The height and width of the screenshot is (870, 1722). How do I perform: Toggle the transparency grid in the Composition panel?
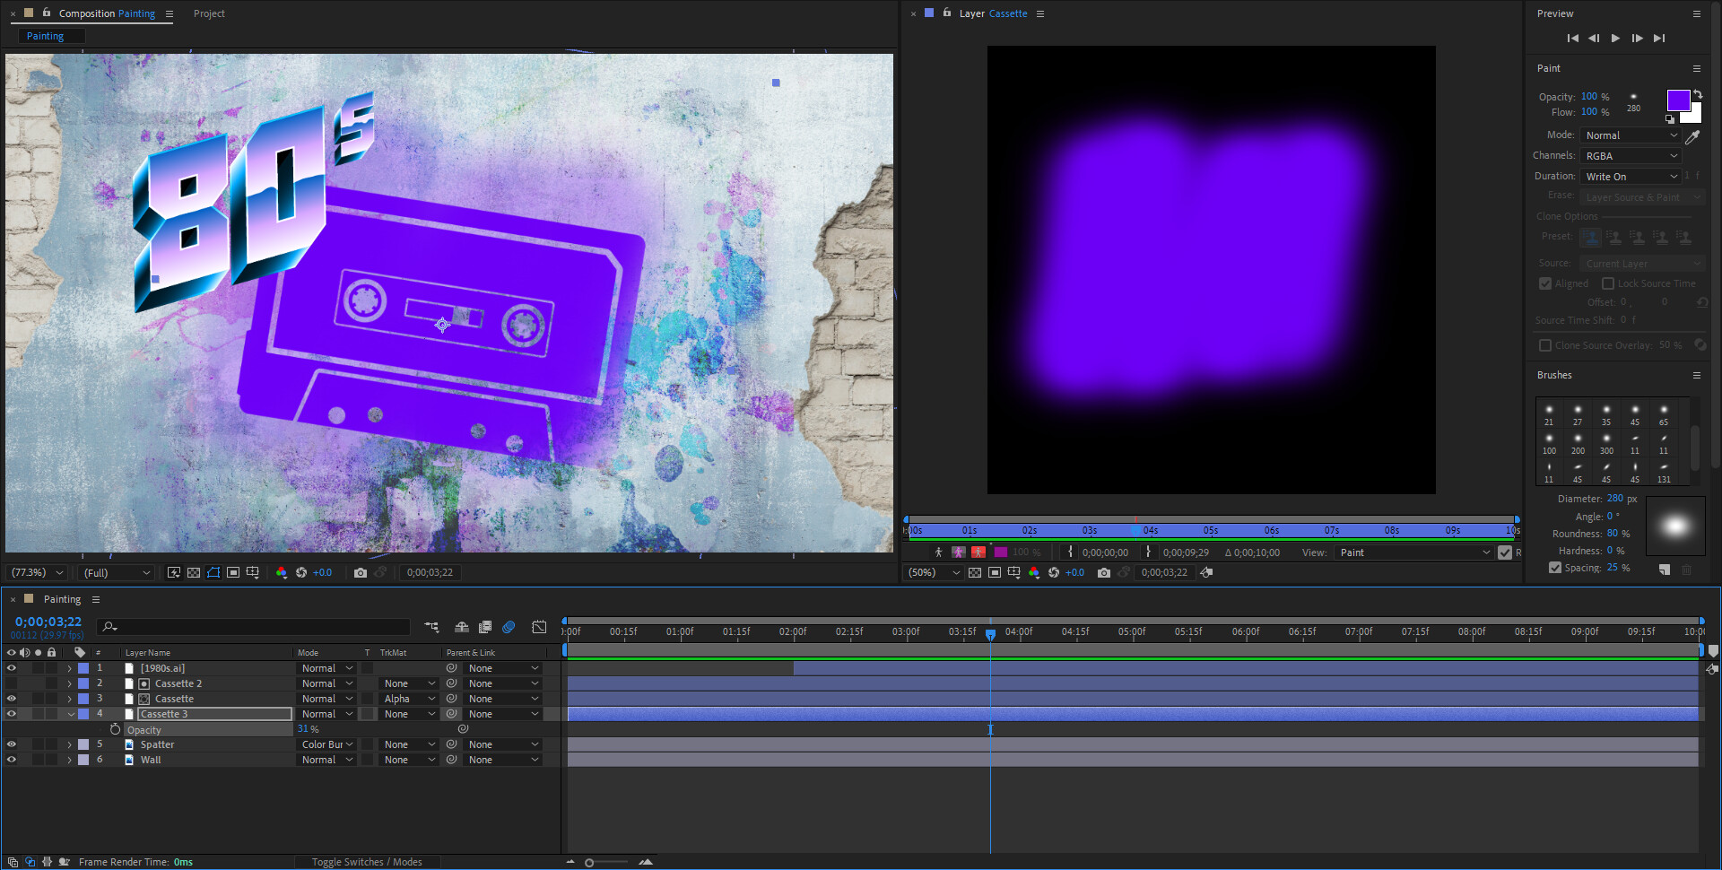[194, 572]
